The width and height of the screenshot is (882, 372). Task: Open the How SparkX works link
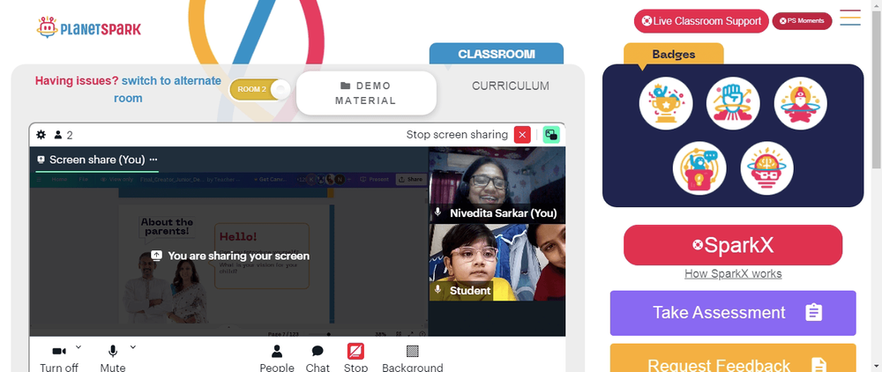[x=733, y=273]
